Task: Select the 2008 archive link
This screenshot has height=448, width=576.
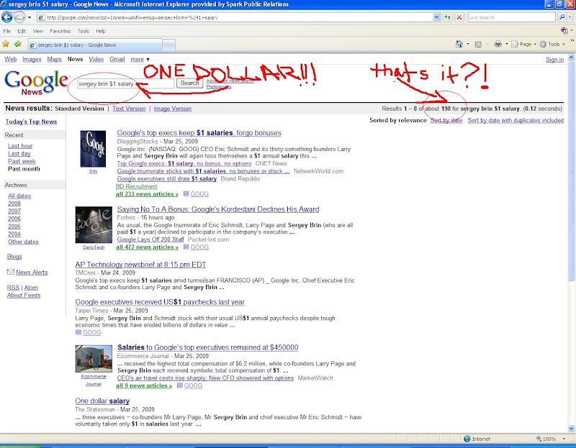Action: click(14, 204)
